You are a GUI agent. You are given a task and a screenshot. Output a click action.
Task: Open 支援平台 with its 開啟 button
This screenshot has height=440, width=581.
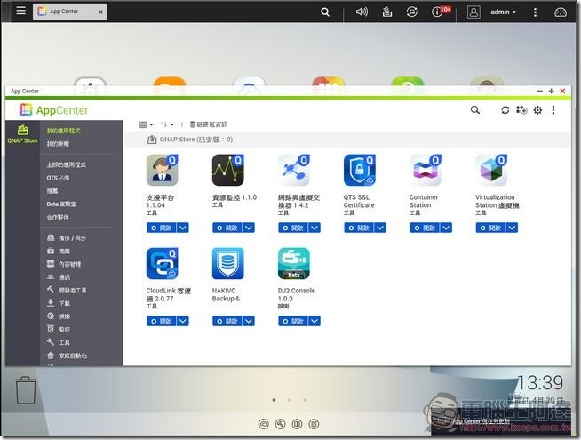[x=162, y=228]
